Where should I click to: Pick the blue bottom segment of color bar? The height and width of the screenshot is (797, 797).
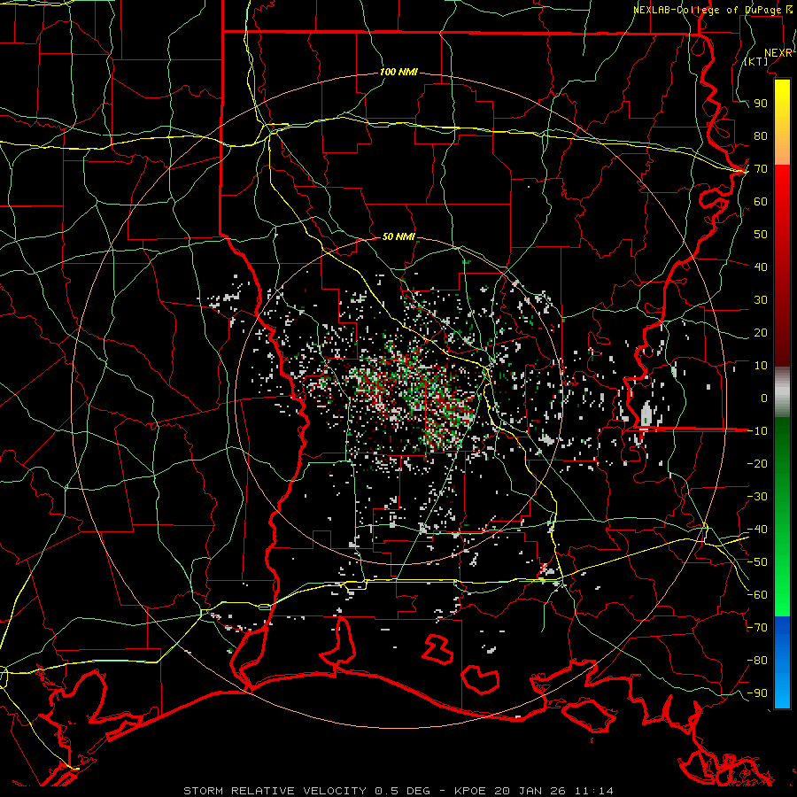coord(782,662)
